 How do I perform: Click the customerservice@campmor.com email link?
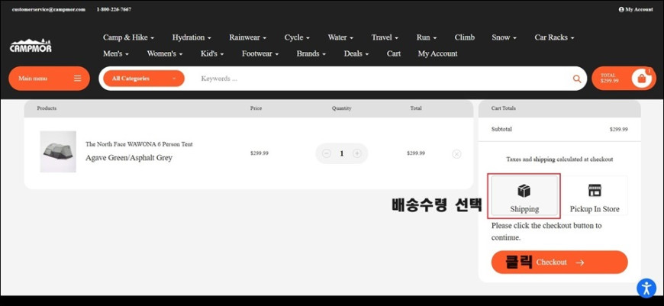coord(49,9)
